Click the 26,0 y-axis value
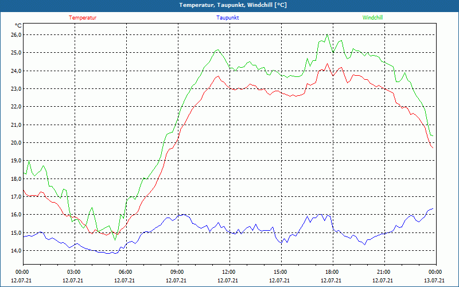 [17, 35]
